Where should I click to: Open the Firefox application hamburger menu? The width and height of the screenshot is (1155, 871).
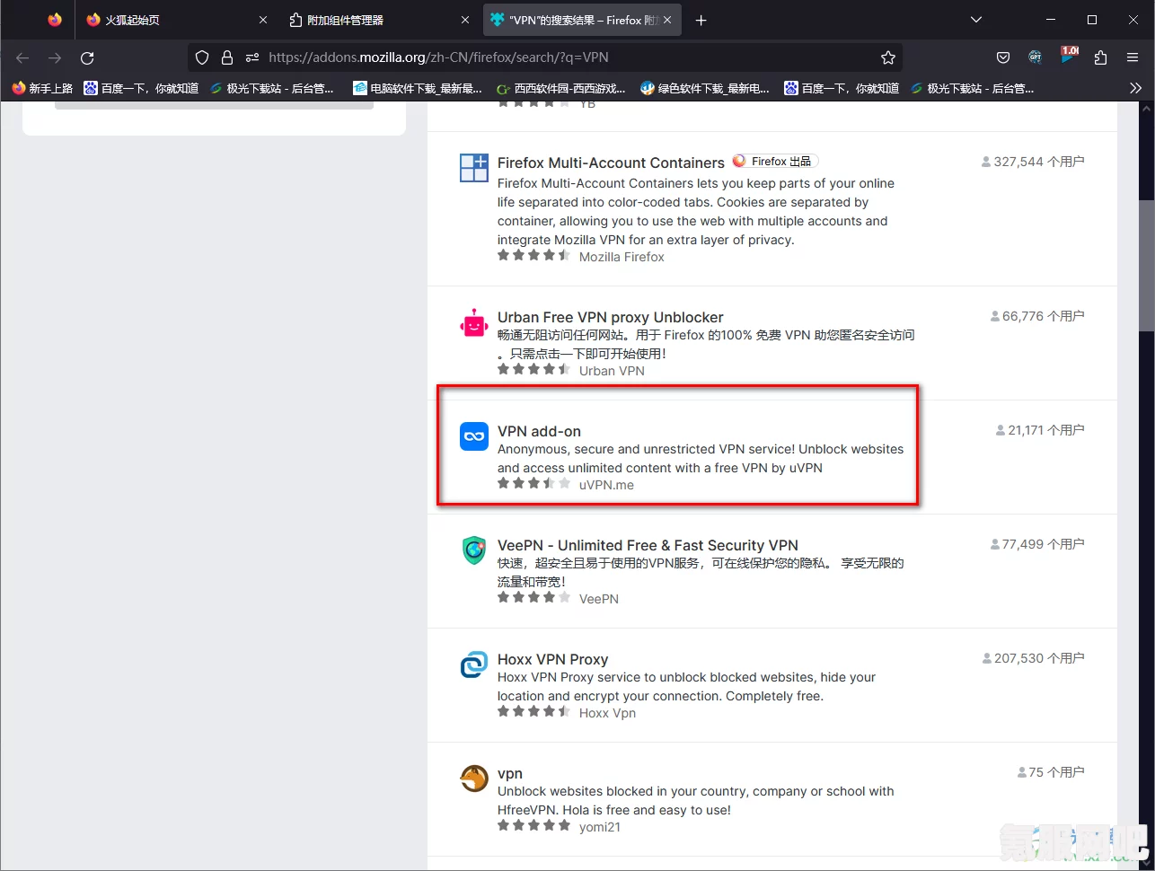pos(1133,57)
